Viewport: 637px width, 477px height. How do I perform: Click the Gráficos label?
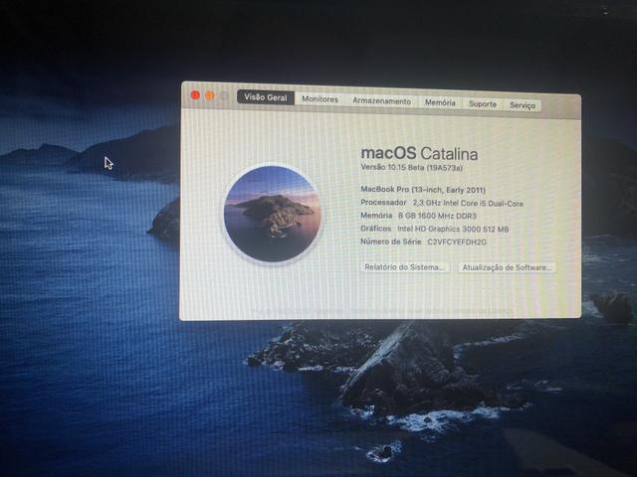point(376,229)
